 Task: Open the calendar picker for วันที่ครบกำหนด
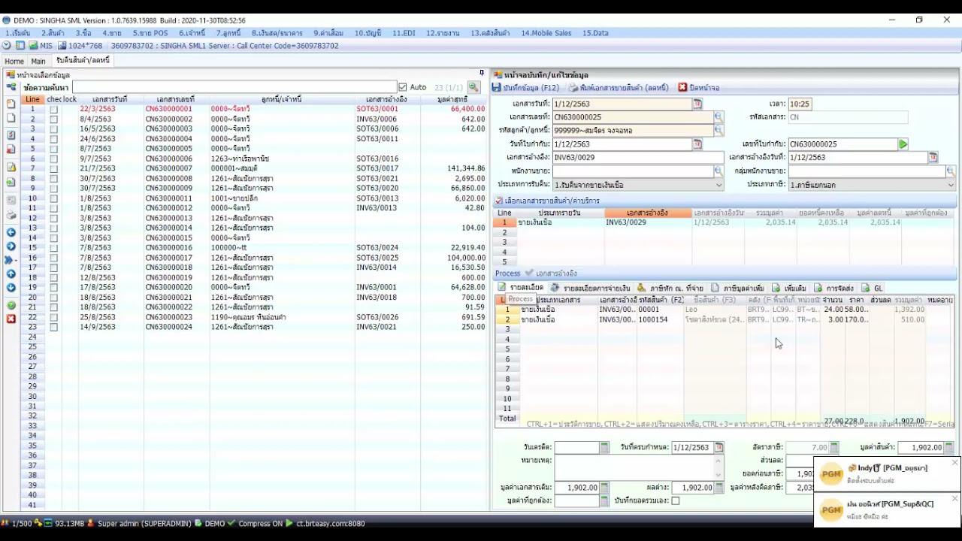coord(718,447)
